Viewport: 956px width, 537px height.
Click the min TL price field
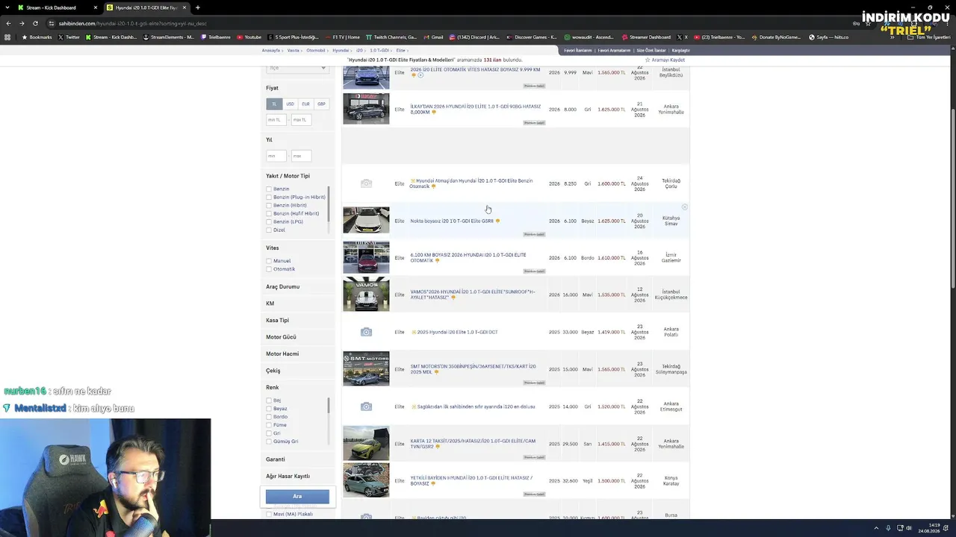point(275,119)
